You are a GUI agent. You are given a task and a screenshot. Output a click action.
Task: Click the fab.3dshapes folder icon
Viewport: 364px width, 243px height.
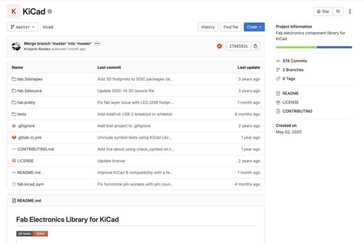pyautogui.click(x=14, y=79)
